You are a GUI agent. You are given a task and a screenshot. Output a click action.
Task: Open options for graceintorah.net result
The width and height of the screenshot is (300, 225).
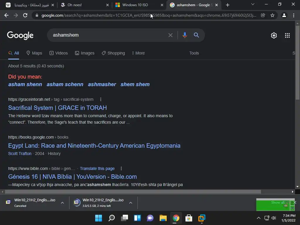(101, 99)
